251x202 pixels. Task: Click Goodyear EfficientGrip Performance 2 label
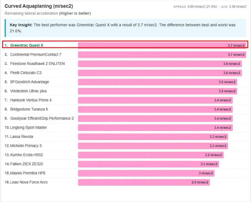42,118
